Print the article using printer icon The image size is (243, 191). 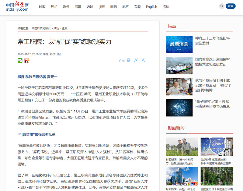129,61
